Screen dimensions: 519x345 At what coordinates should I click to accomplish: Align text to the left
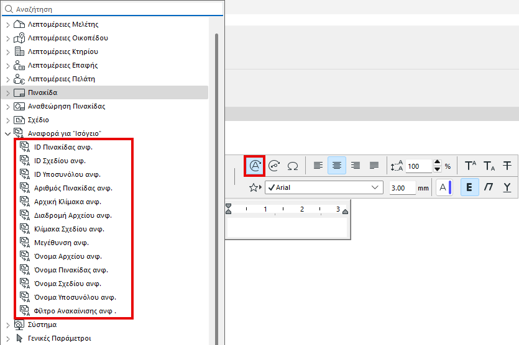tap(318, 166)
